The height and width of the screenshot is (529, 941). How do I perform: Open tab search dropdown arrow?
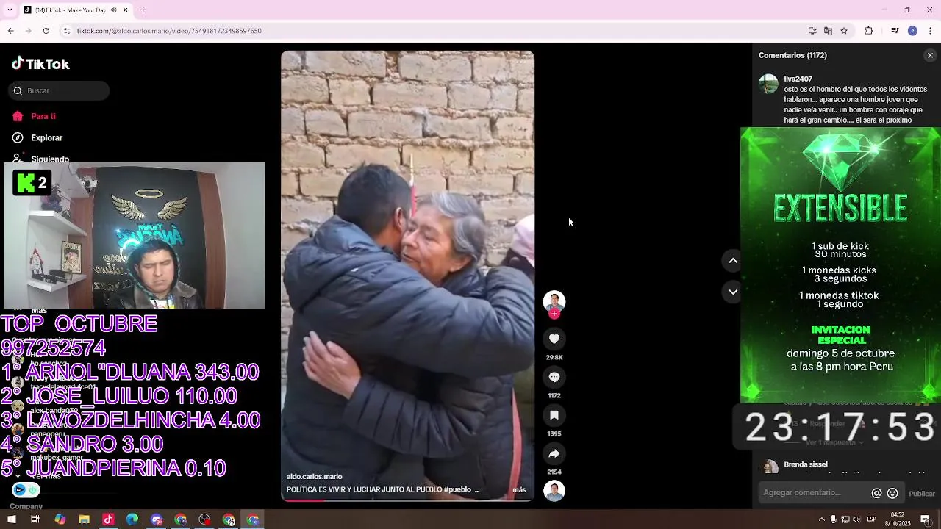[10, 10]
